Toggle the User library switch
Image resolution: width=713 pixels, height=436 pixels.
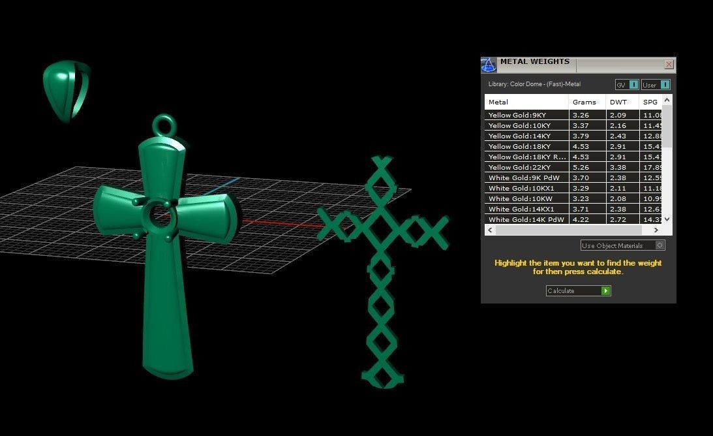pyautogui.click(x=656, y=85)
